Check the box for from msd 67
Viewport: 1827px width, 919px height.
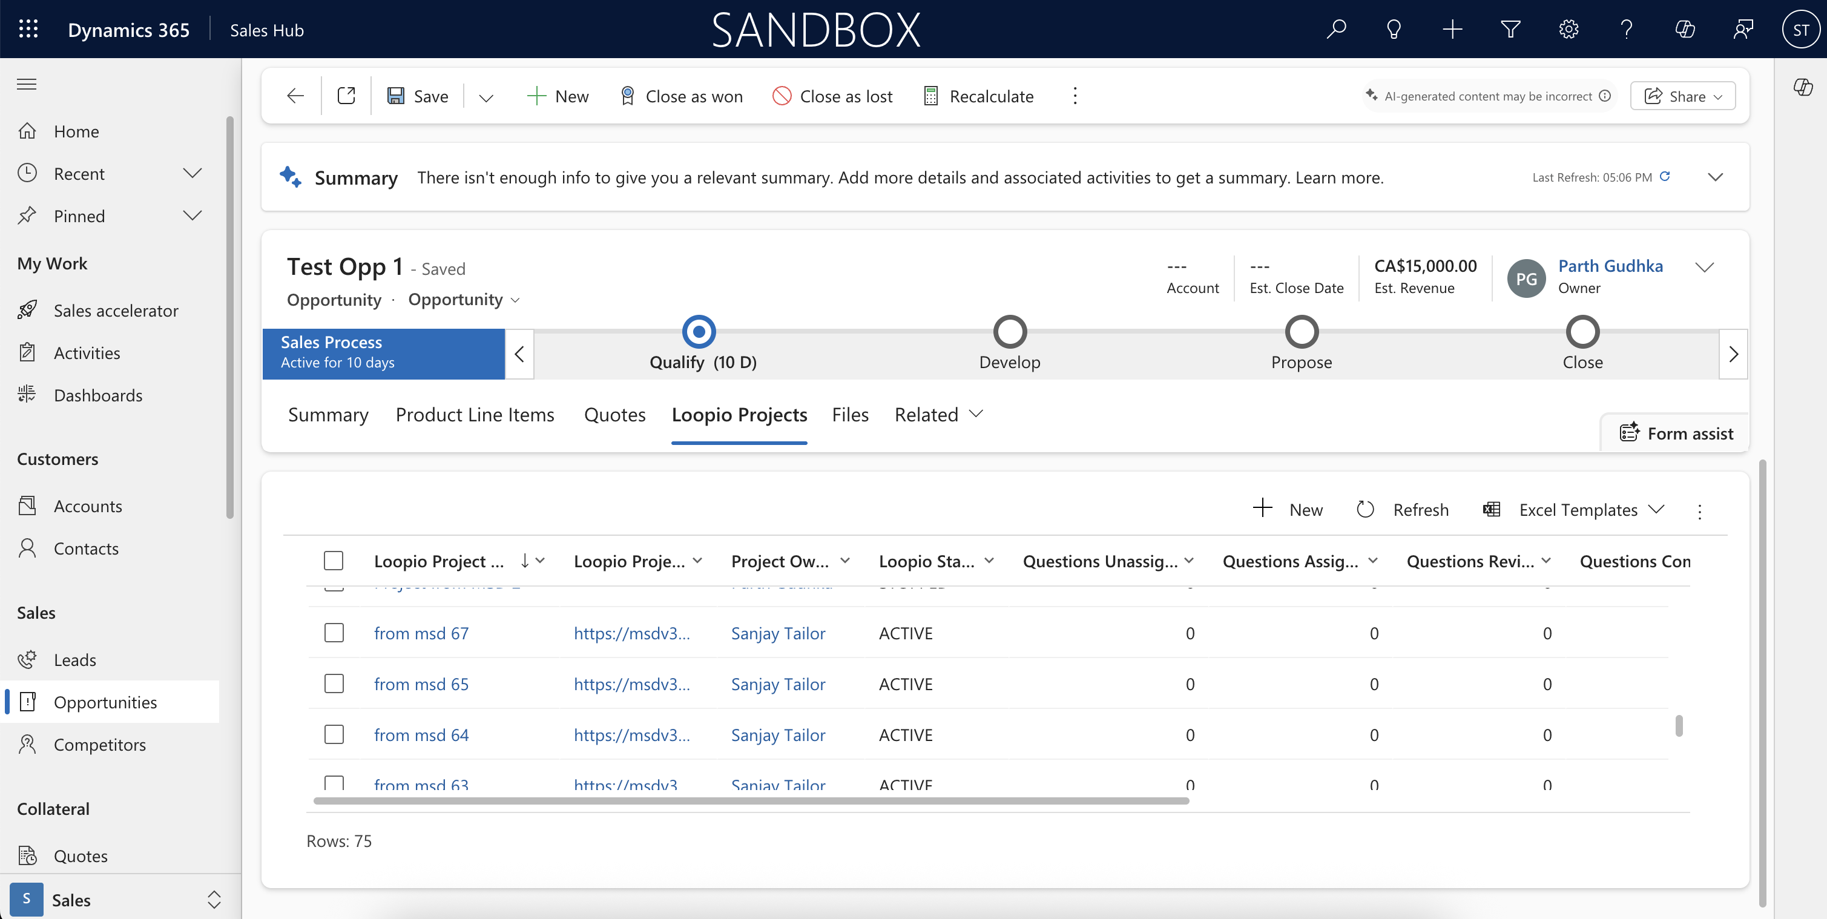(334, 633)
